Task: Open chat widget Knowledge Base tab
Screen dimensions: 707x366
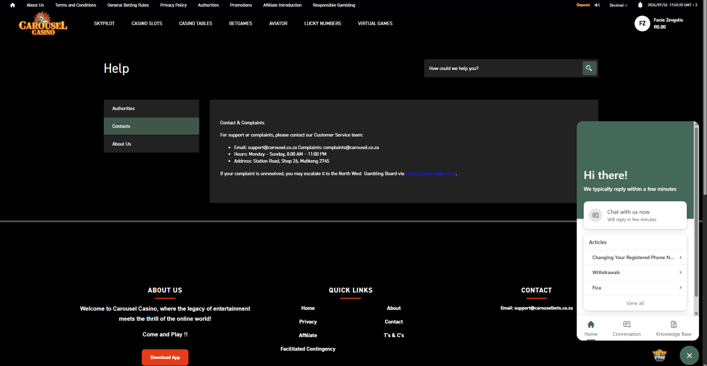Action: [673, 328]
